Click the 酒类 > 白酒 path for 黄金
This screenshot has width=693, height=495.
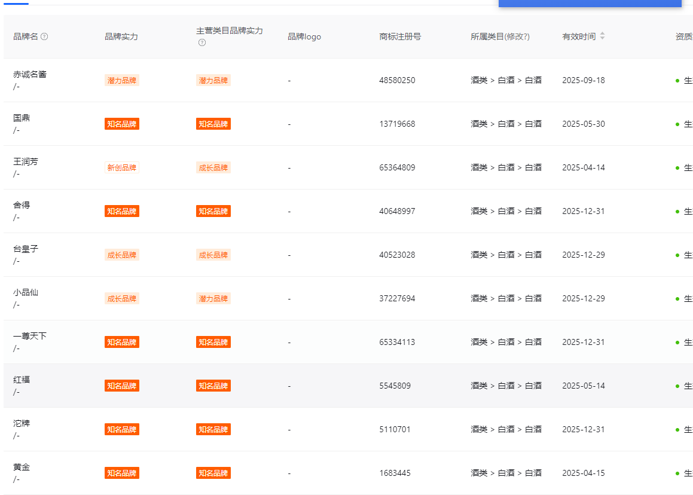[506, 473]
